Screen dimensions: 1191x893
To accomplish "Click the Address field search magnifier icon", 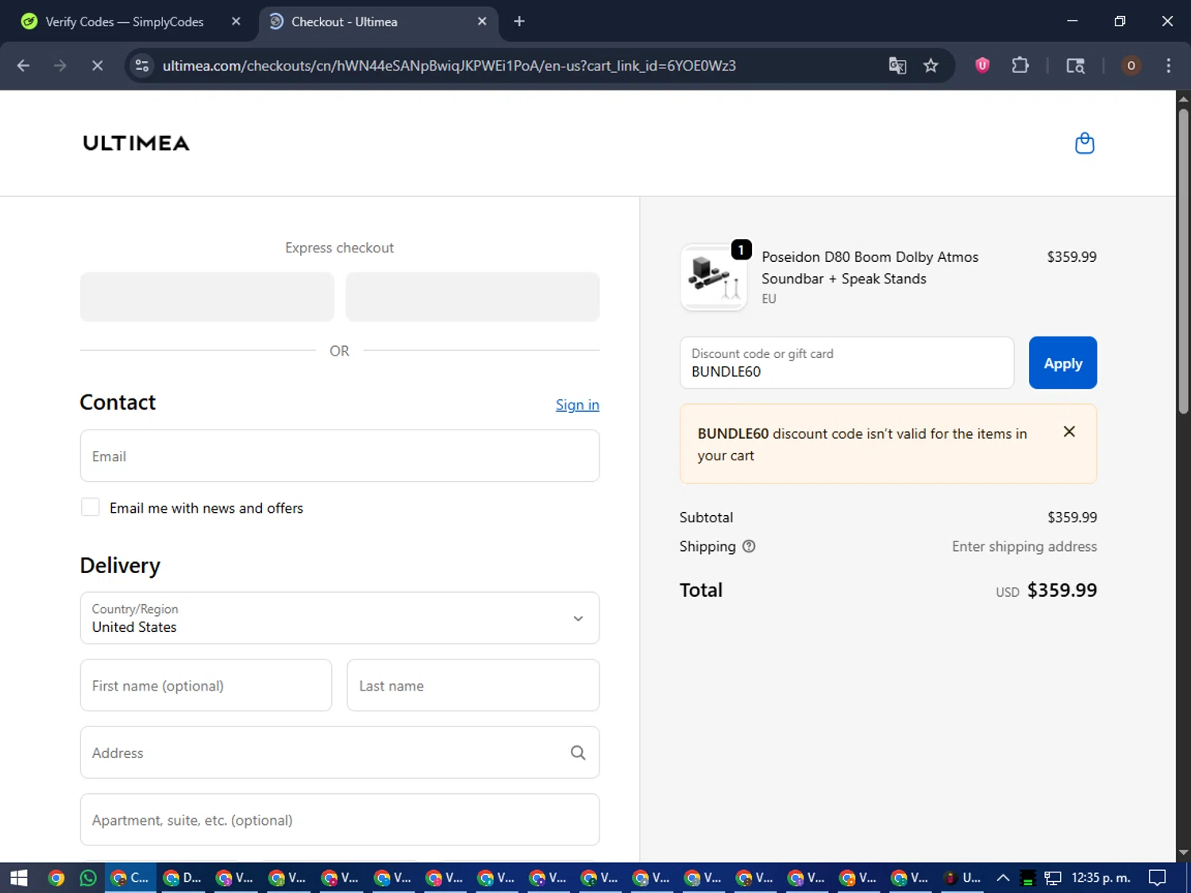I will pos(578,753).
